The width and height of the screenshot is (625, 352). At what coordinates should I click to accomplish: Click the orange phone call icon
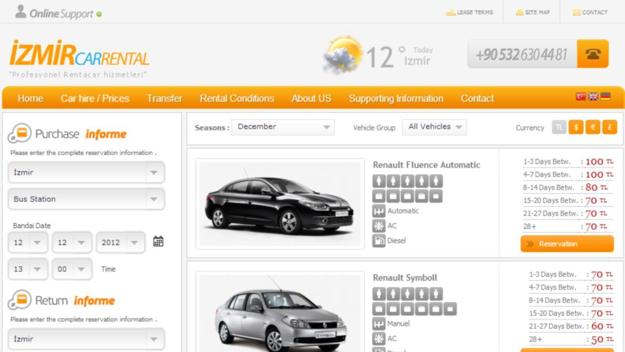point(593,54)
